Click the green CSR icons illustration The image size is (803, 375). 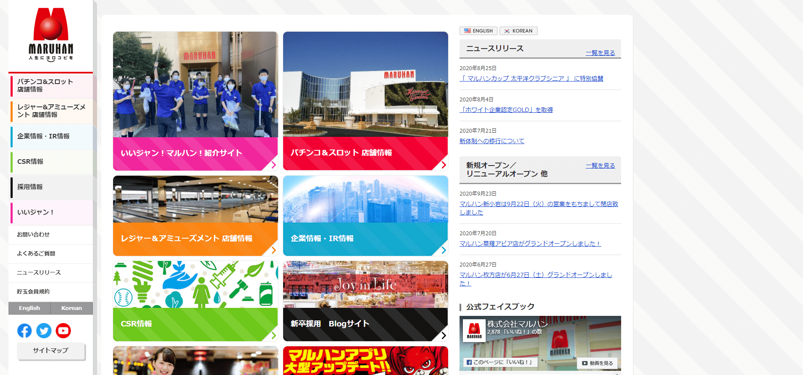click(x=195, y=285)
